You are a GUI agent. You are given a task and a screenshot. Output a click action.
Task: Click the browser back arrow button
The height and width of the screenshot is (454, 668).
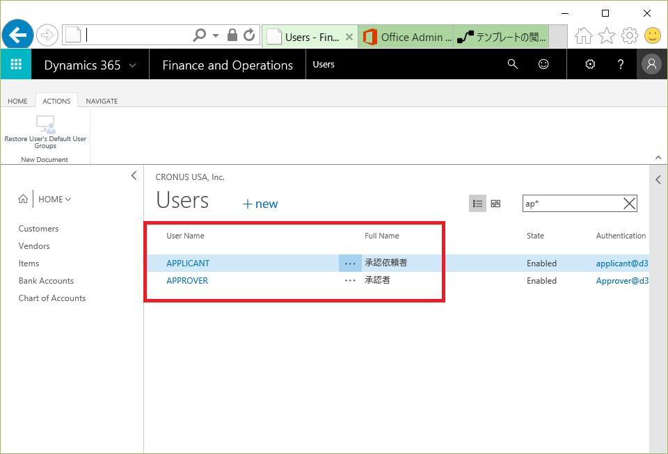point(17,35)
